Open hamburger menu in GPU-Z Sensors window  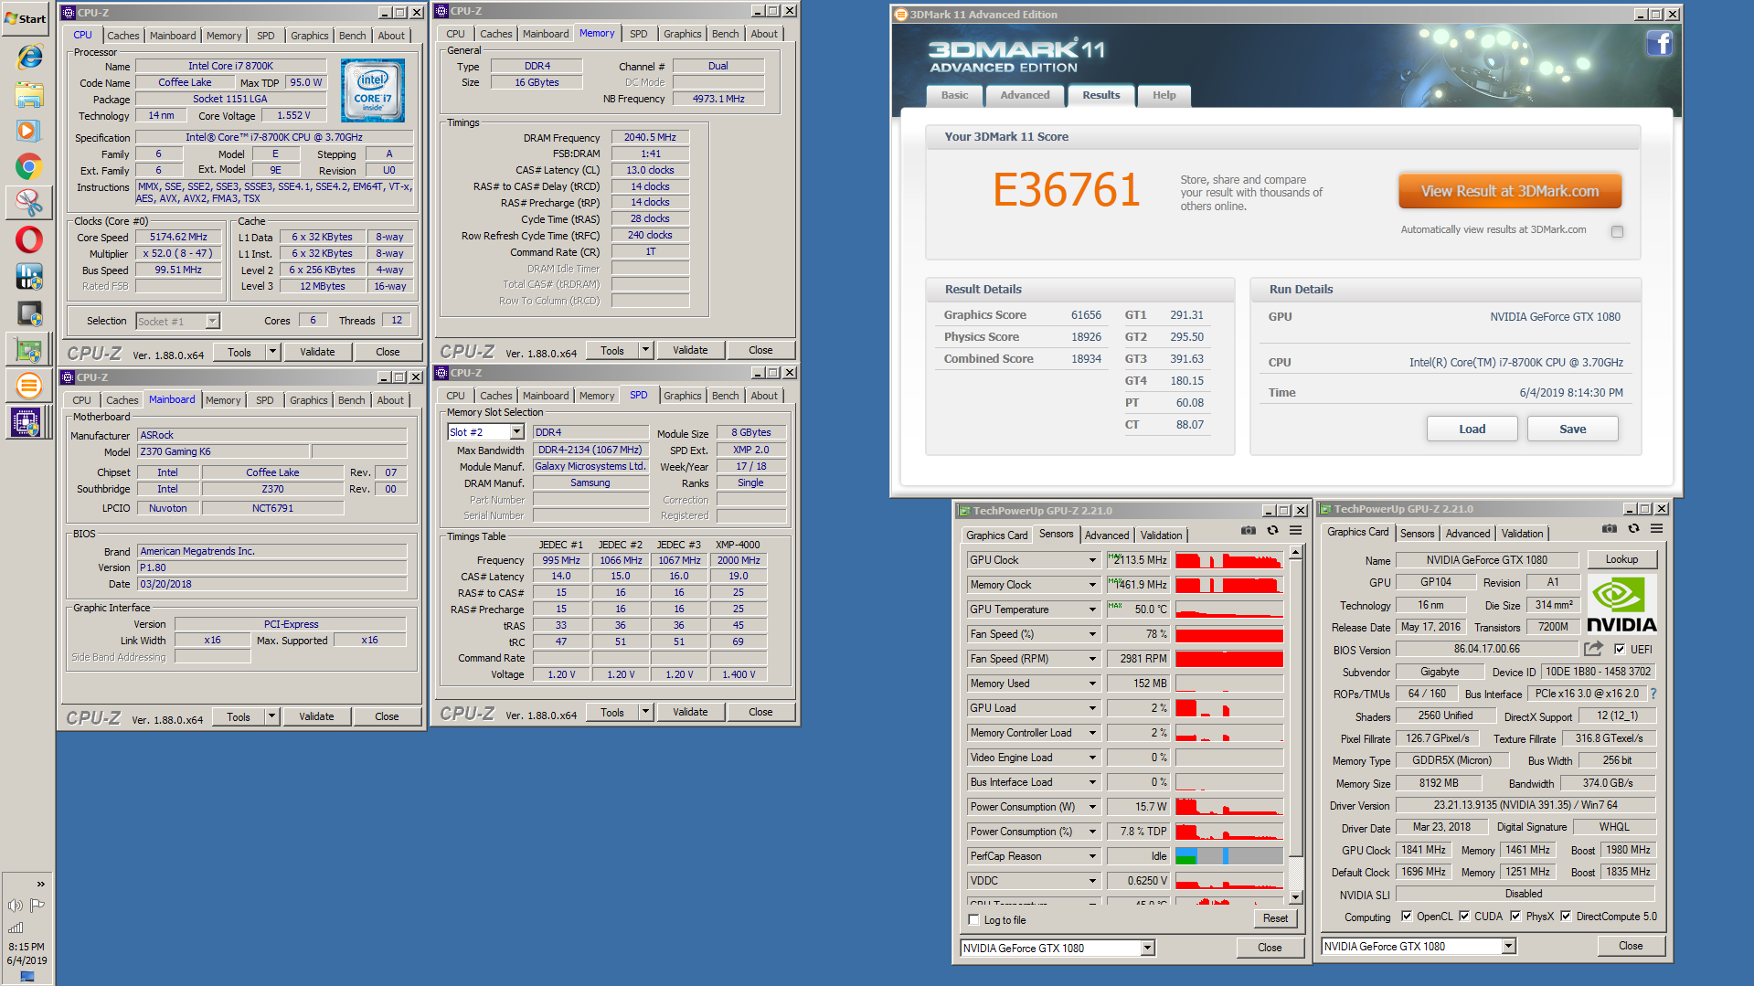click(1295, 530)
